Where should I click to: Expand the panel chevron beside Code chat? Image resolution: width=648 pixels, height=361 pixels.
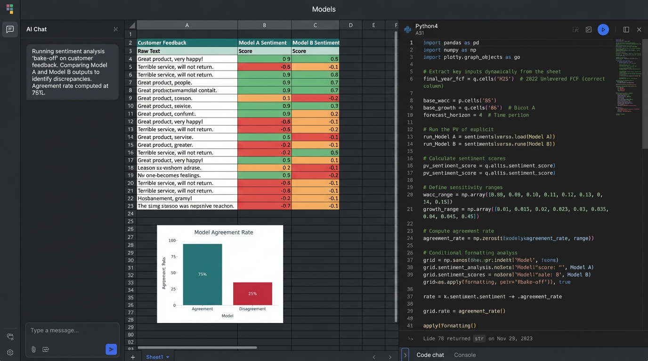pyautogui.click(x=405, y=355)
